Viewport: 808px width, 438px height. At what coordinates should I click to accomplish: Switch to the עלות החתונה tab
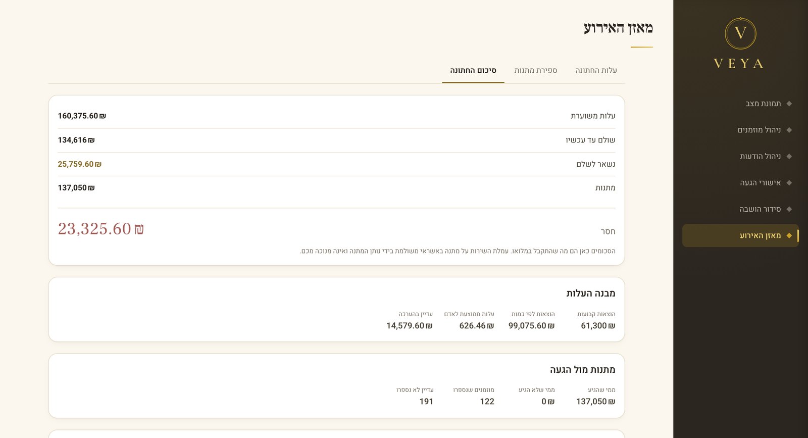tap(596, 70)
